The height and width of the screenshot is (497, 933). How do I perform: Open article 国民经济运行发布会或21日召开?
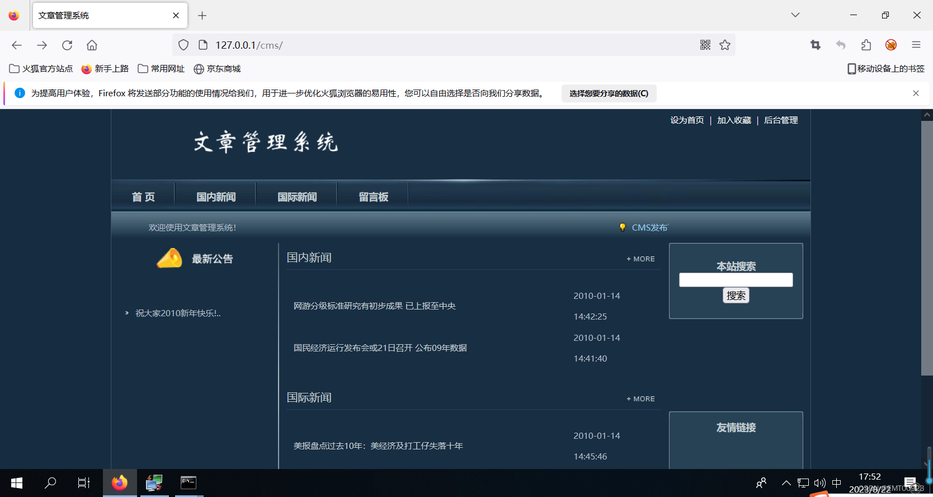pos(380,348)
